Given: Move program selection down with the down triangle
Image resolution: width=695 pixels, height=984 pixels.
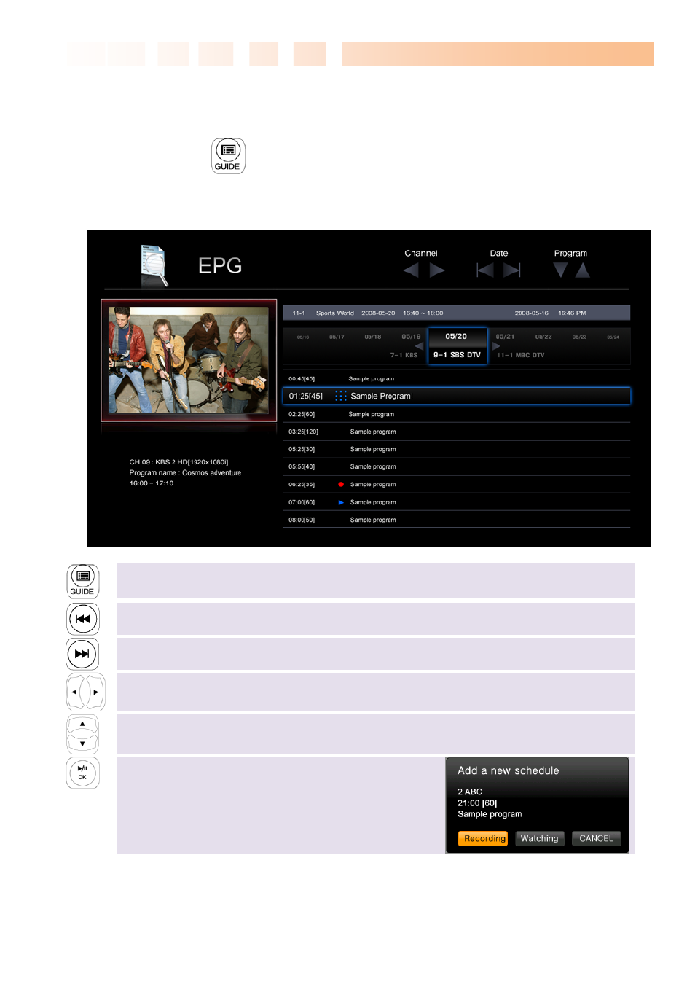Looking at the screenshot, I should pyautogui.click(x=560, y=270).
